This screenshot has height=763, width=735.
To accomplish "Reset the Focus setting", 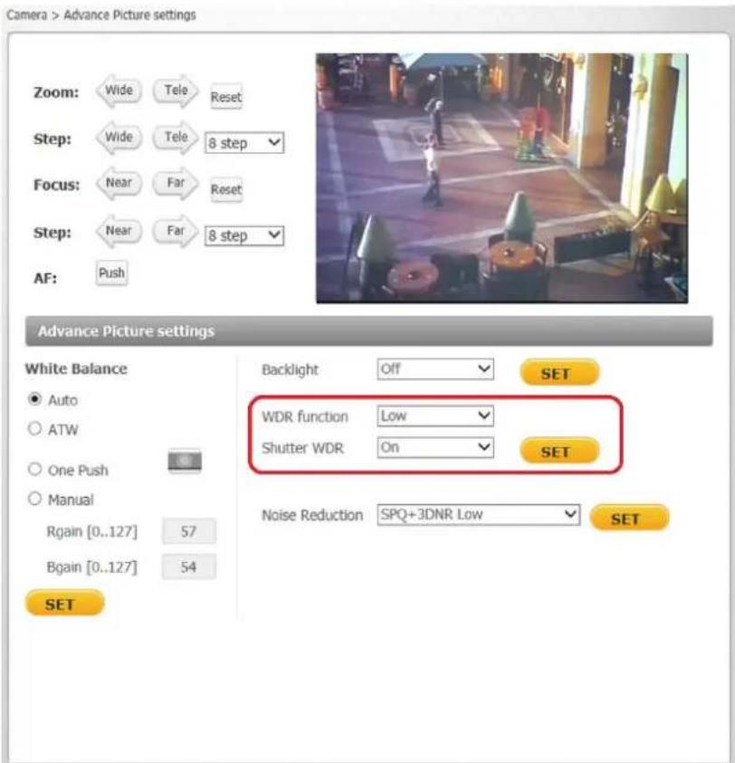I will tap(226, 189).
